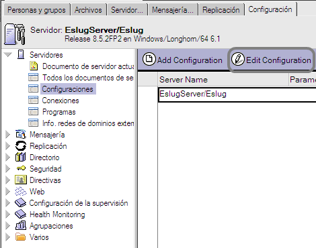The height and width of the screenshot is (248, 316).
Task: Open Documento de servidor actual
Action: [x=88, y=66]
